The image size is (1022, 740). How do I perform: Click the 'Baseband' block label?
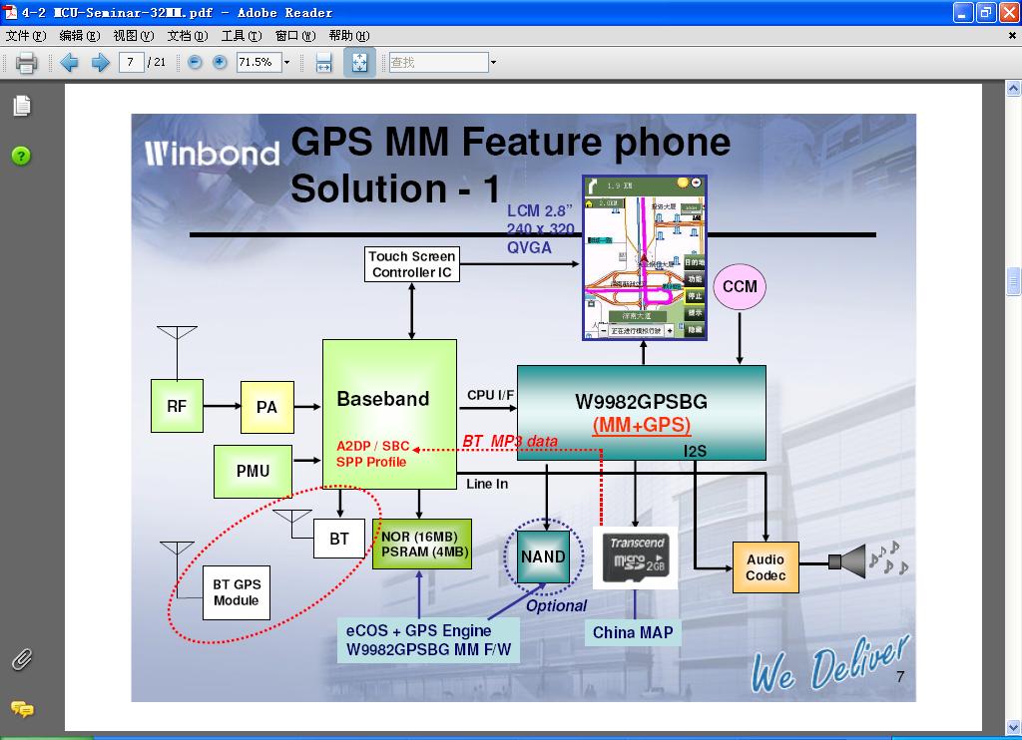point(383,399)
